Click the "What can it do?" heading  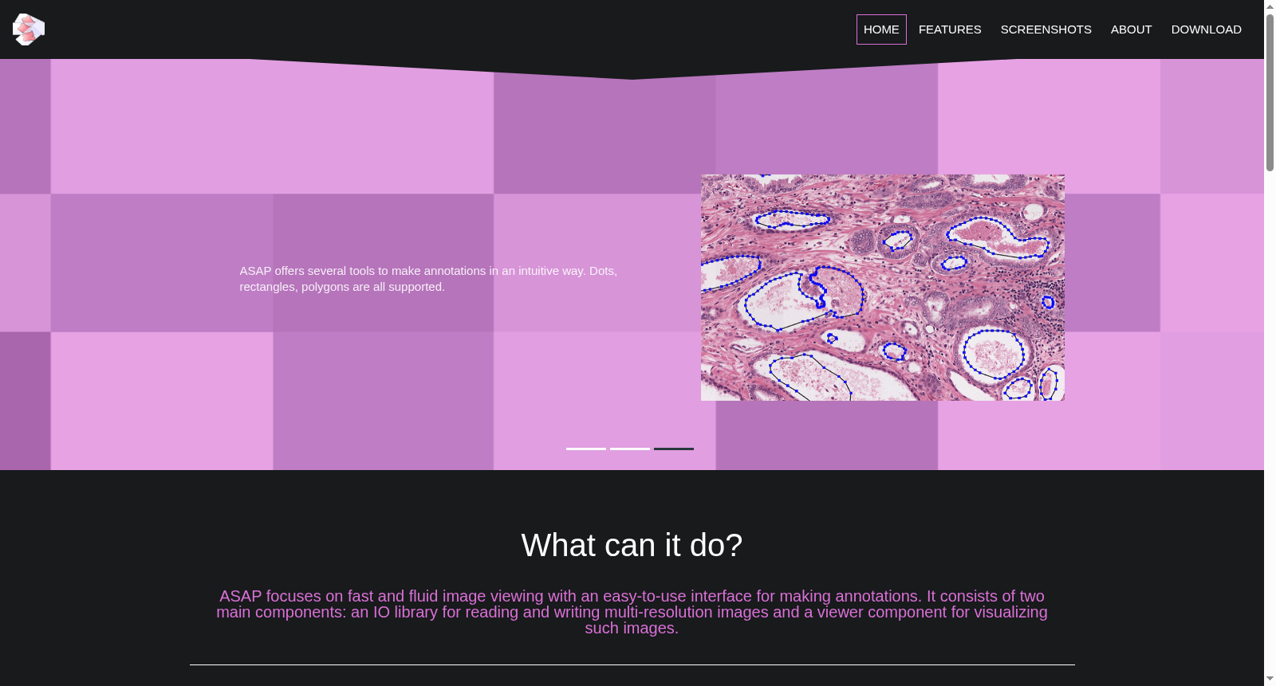pos(632,545)
